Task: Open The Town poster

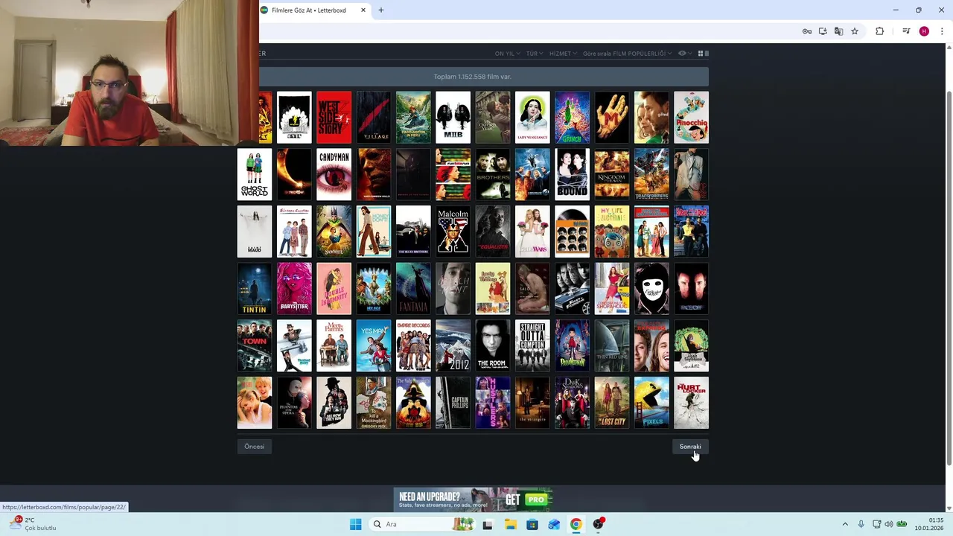Action: (x=255, y=345)
